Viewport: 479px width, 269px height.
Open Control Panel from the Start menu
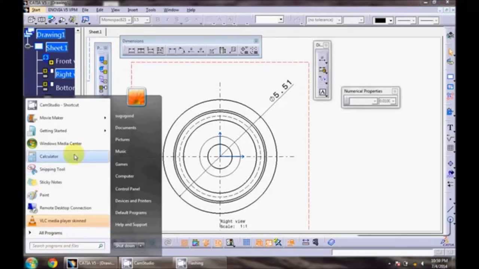point(127,189)
